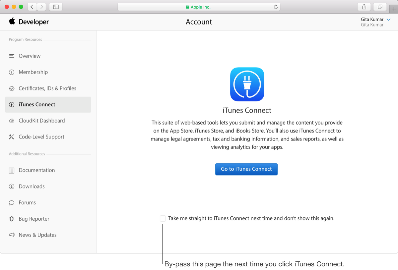
Task: Reload the page with the refresh icon
Action: point(276,7)
